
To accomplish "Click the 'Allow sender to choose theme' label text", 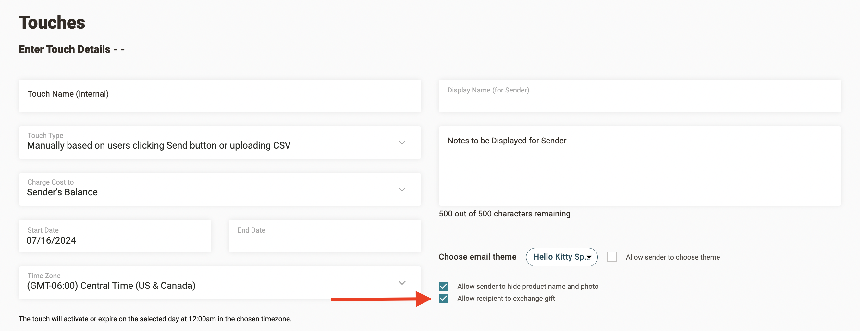I will click(673, 257).
